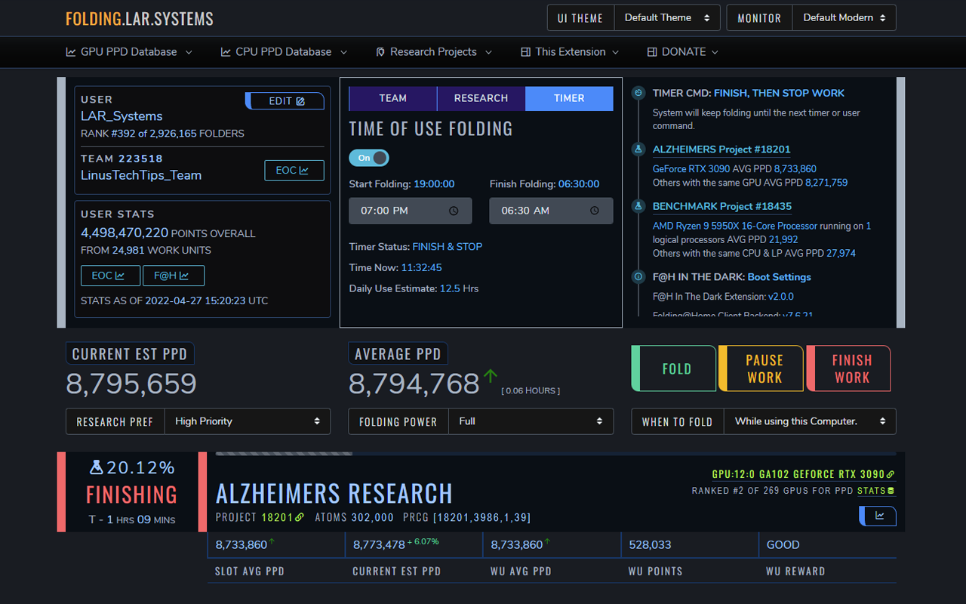
Task: Open the Research Pref dropdown
Action: coord(247,421)
